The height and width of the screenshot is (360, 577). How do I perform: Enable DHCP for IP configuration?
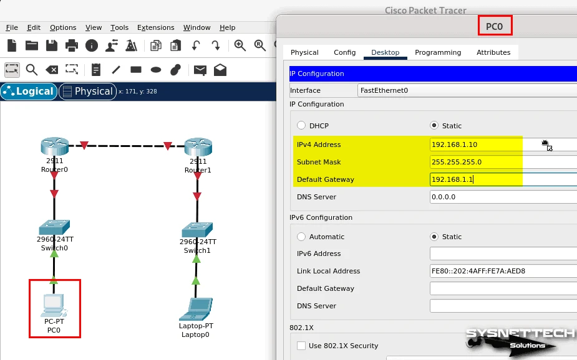click(x=301, y=125)
